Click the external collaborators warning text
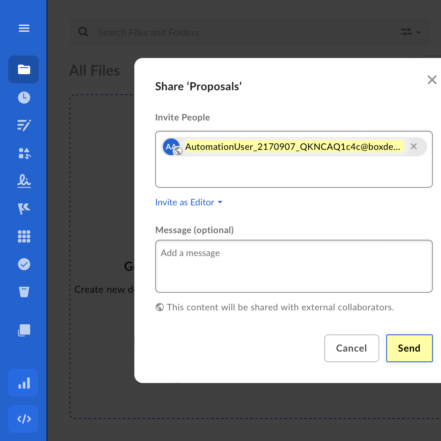The height and width of the screenshot is (441, 441). pos(281,307)
